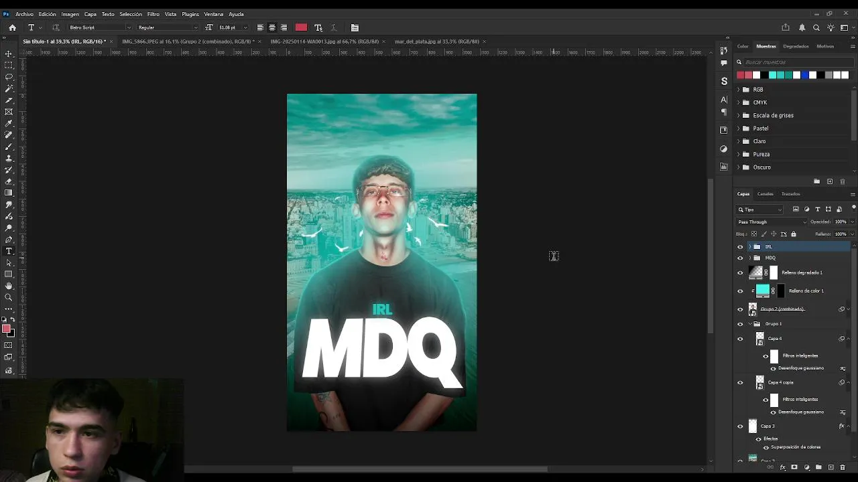The width and height of the screenshot is (858, 482).
Task: Open the Pass Through blend mode dropdown
Action: [x=772, y=222]
